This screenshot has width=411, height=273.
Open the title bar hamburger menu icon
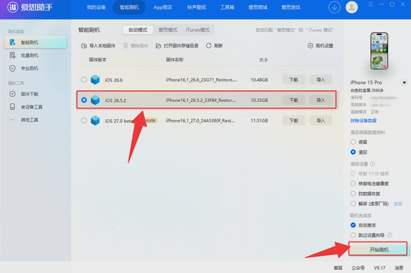tap(371, 4)
